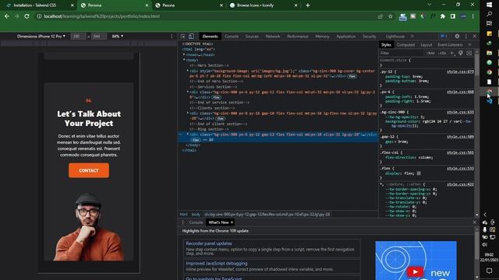Go back using browser back arrow
The image size is (499, 280).
7,16
